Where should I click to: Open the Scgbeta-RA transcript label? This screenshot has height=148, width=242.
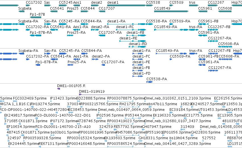pos(28,21)
